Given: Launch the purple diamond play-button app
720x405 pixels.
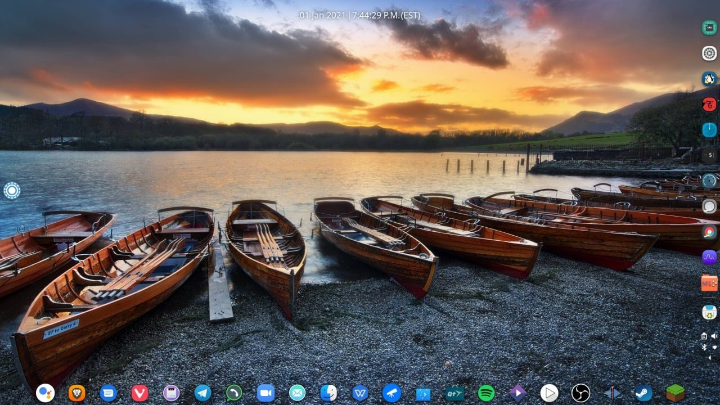Looking at the screenshot, I should [x=517, y=393].
